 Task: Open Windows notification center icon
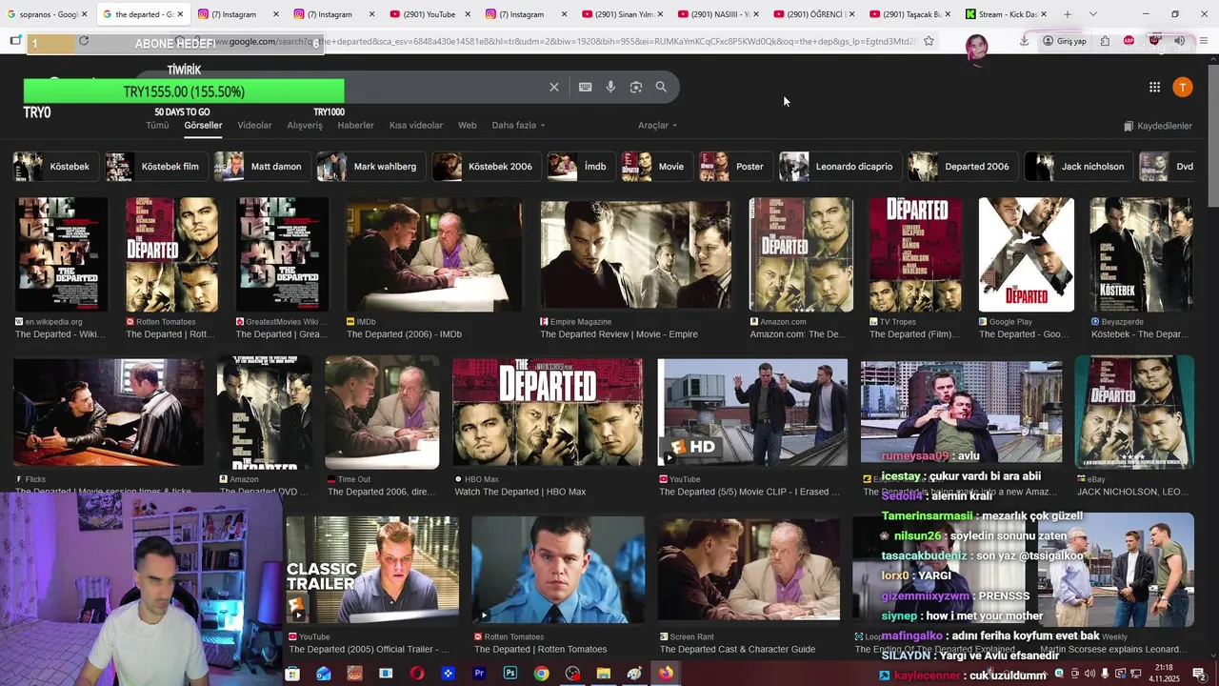pyautogui.click(x=1199, y=674)
